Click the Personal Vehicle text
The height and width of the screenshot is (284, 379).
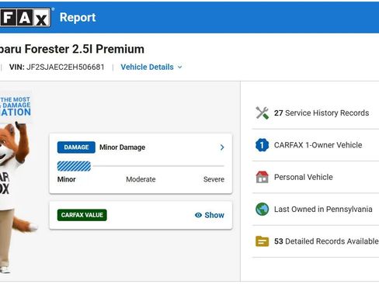pos(304,177)
